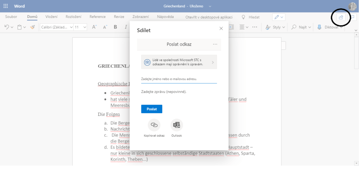Screen dimensions: 359x169
Task: Click the name or e-mail address field
Action: point(179,79)
